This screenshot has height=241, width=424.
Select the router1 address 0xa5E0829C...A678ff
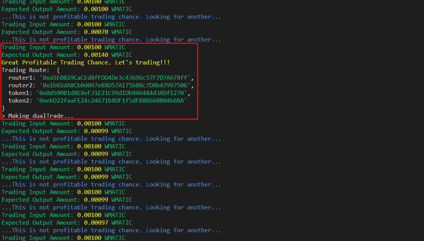point(115,78)
